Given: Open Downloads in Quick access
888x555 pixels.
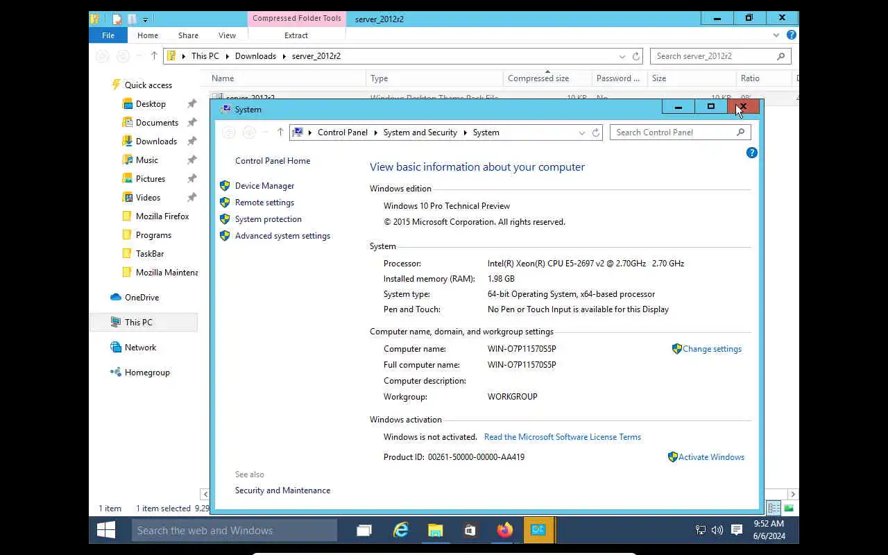Looking at the screenshot, I should coord(156,142).
